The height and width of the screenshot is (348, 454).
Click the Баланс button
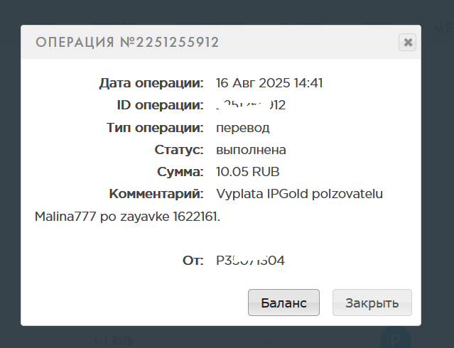coord(283,303)
